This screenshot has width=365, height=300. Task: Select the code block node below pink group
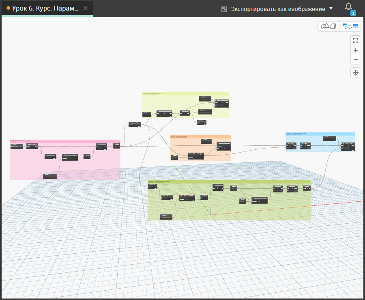tap(49, 176)
